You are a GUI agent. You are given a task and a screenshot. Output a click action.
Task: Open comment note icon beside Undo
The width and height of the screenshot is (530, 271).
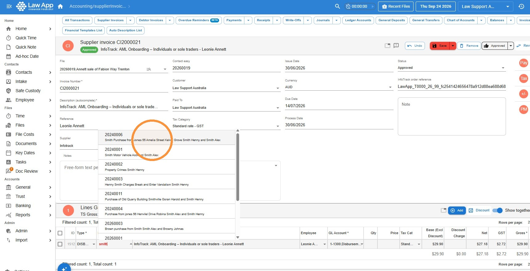click(396, 45)
